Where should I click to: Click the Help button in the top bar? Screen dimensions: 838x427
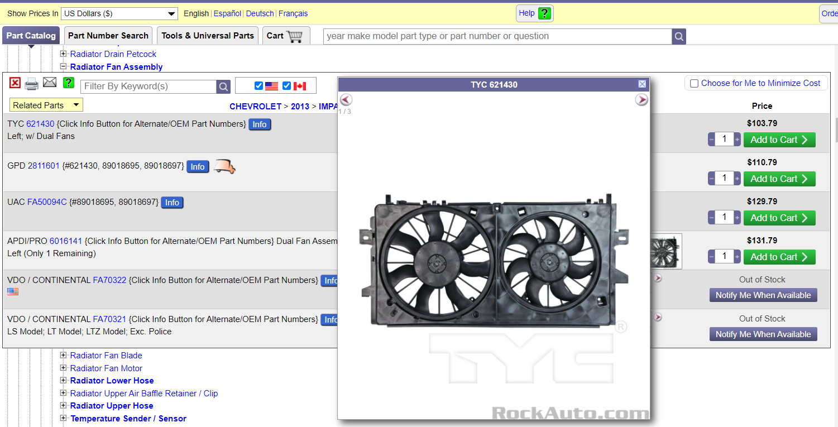coord(535,13)
